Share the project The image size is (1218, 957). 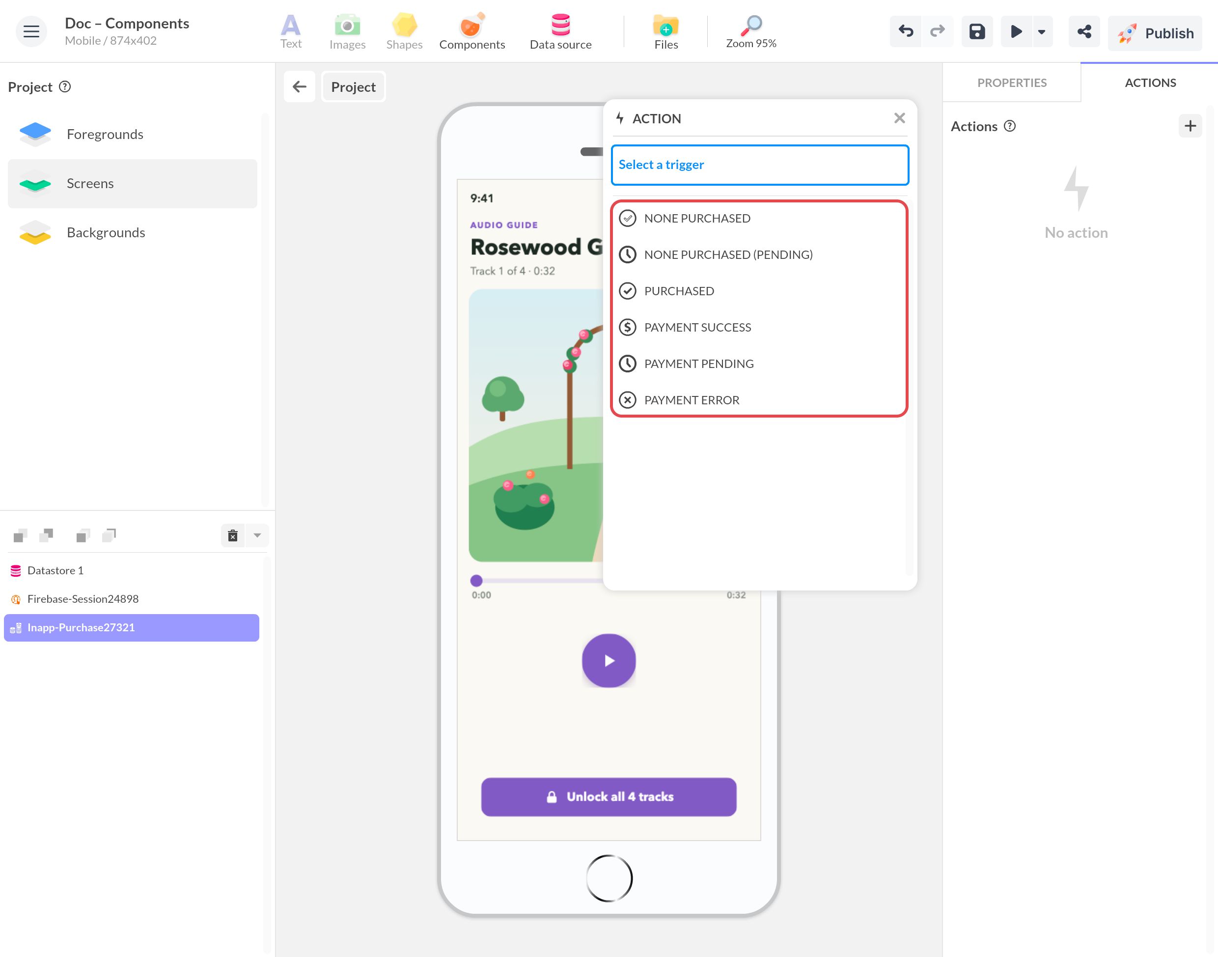1084,31
